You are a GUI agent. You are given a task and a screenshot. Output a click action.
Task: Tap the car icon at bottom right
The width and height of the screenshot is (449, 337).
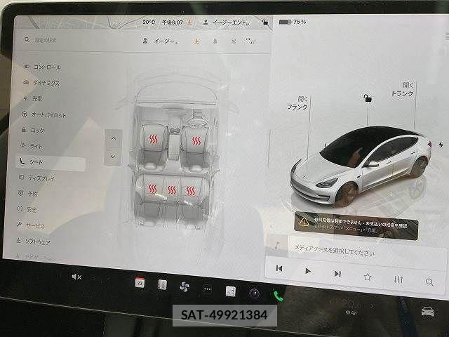pyautogui.click(x=428, y=312)
